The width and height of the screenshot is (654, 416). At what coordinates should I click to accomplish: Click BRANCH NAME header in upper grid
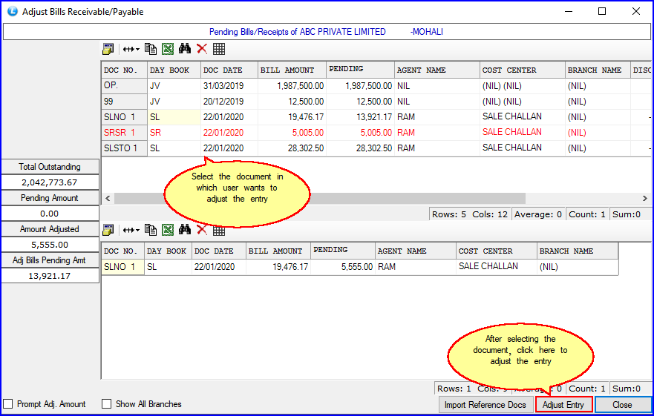tap(598, 70)
